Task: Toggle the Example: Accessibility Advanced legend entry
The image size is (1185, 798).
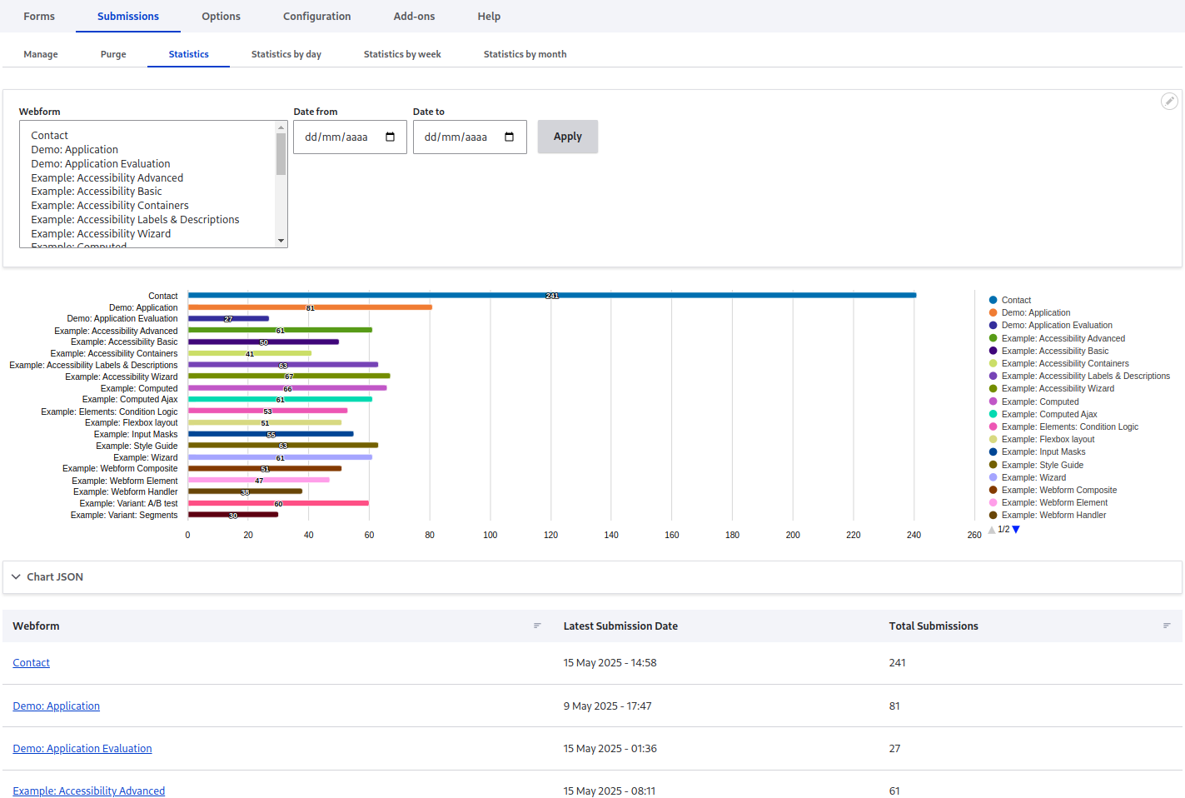Action: pyautogui.click(x=1057, y=338)
